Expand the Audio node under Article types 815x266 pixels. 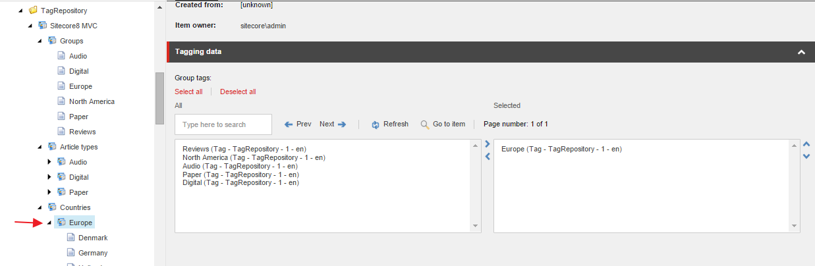pyautogui.click(x=49, y=162)
